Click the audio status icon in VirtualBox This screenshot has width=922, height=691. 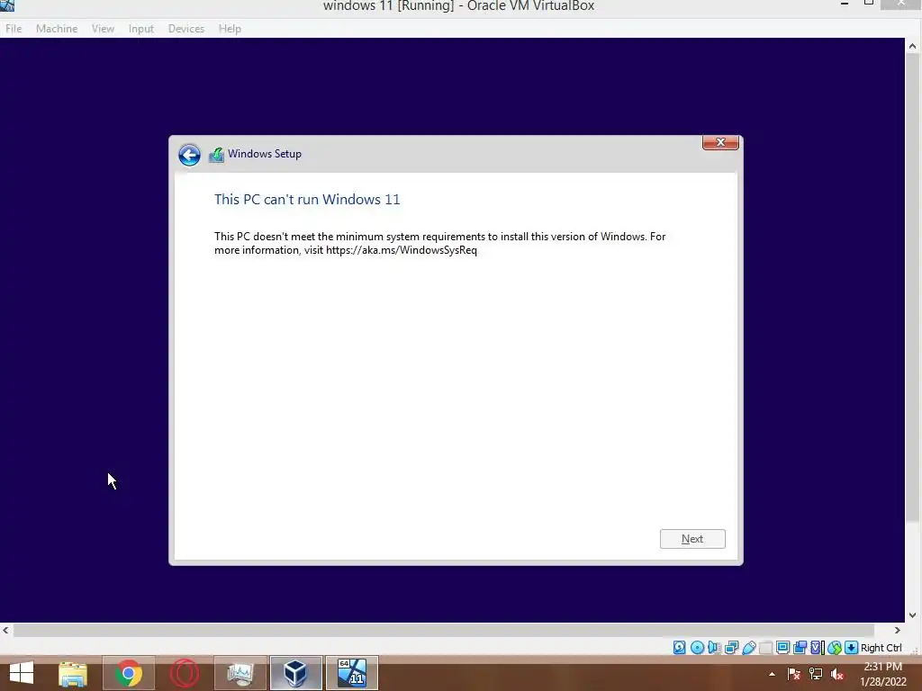[714, 648]
